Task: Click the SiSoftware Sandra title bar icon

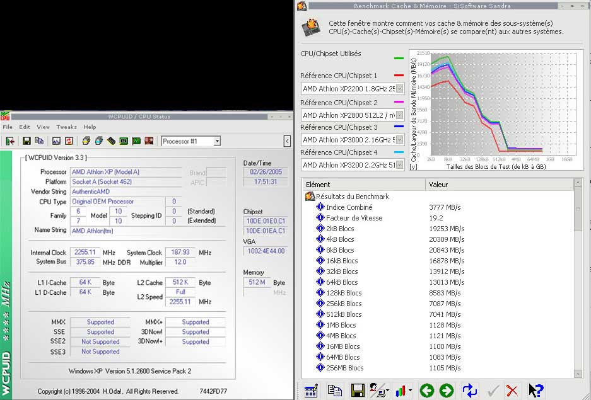Action: [302, 6]
